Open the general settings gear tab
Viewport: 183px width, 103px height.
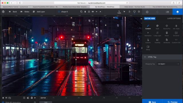[x=147, y=12]
